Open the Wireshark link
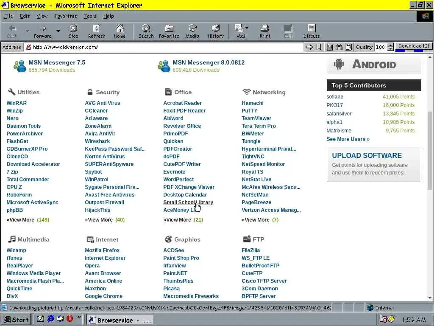 point(97,141)
